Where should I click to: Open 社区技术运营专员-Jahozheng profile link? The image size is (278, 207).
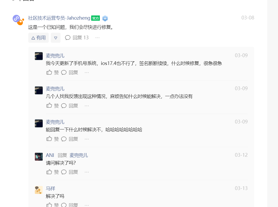[59, 18]
